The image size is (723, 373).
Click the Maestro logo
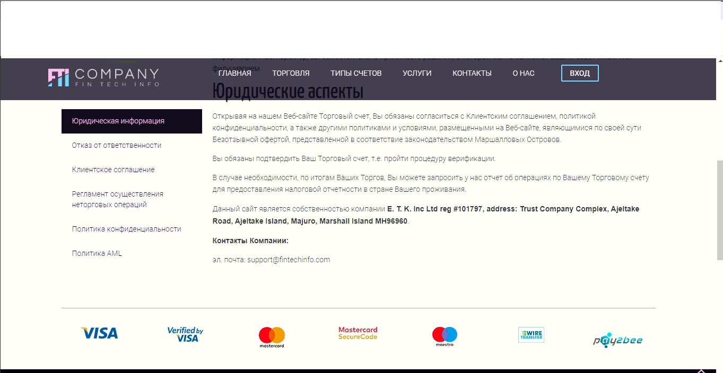[x=445, y=336]
